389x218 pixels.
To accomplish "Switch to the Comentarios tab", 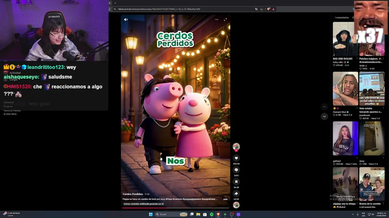I will (x=342, y=18).
